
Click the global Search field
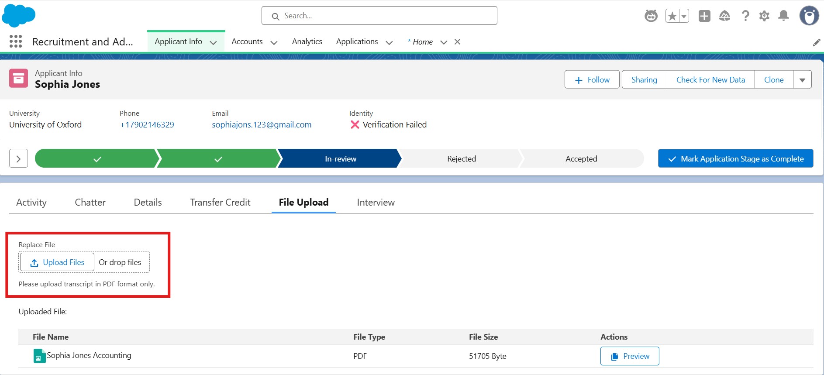(x=379, y=16)
